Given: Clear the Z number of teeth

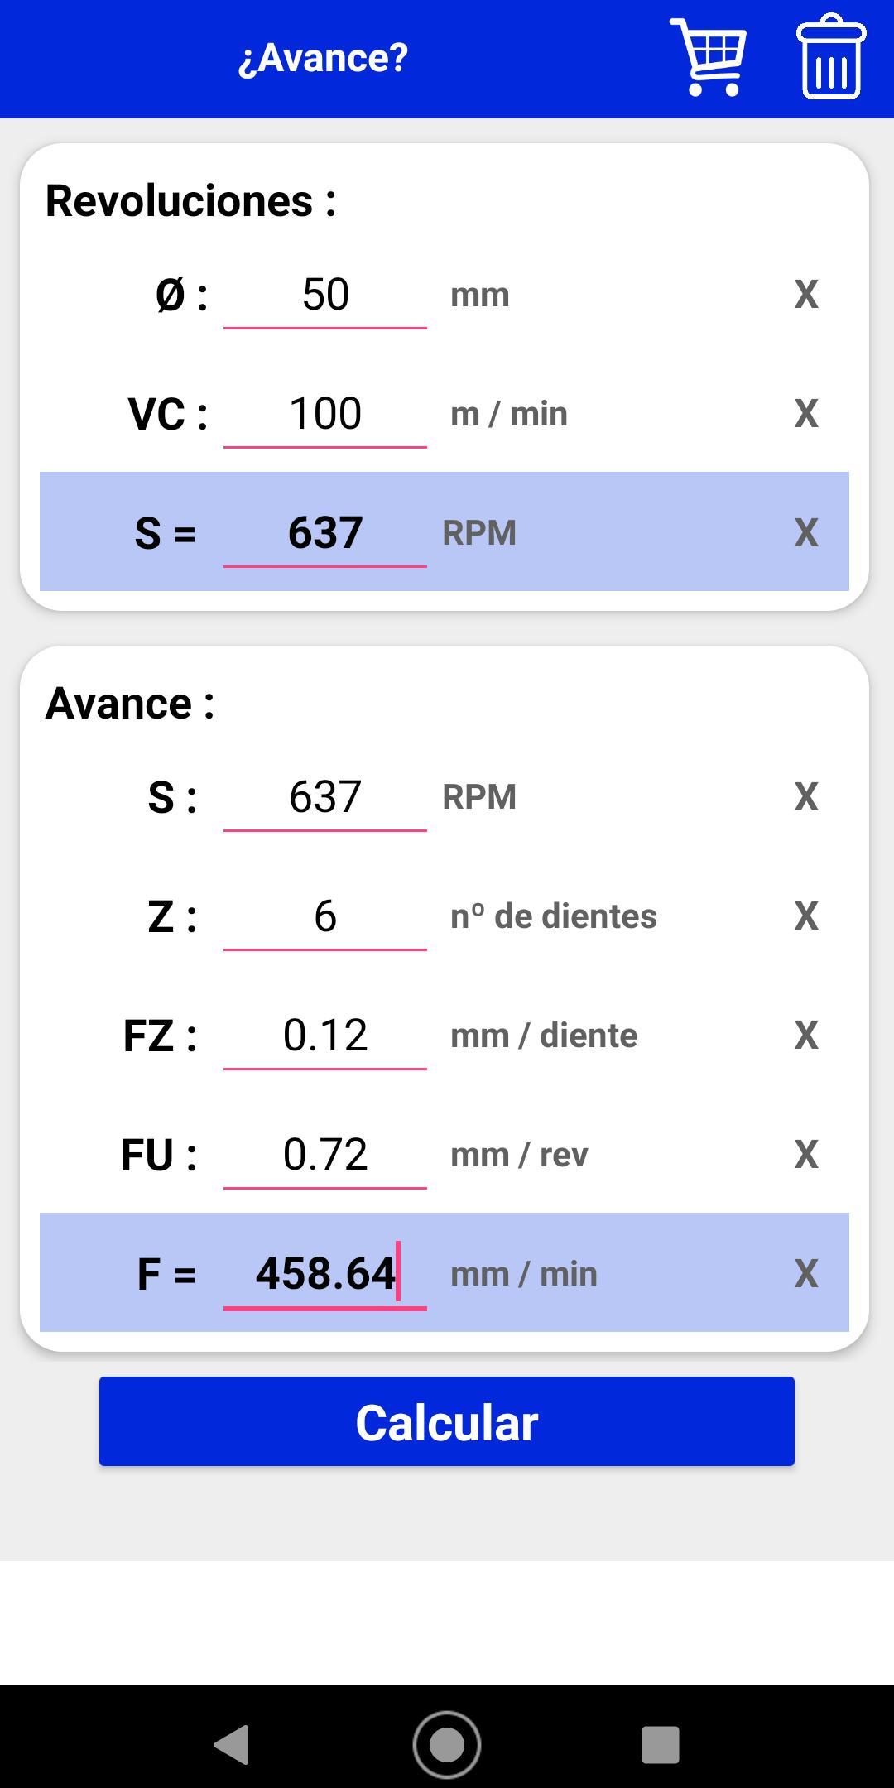Looking at the screenshot, I should (806, 916).
